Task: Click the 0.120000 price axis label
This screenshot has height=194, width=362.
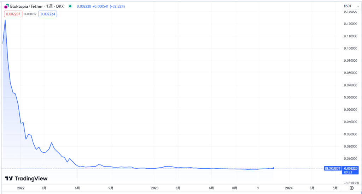Action: tap(350, 24)
